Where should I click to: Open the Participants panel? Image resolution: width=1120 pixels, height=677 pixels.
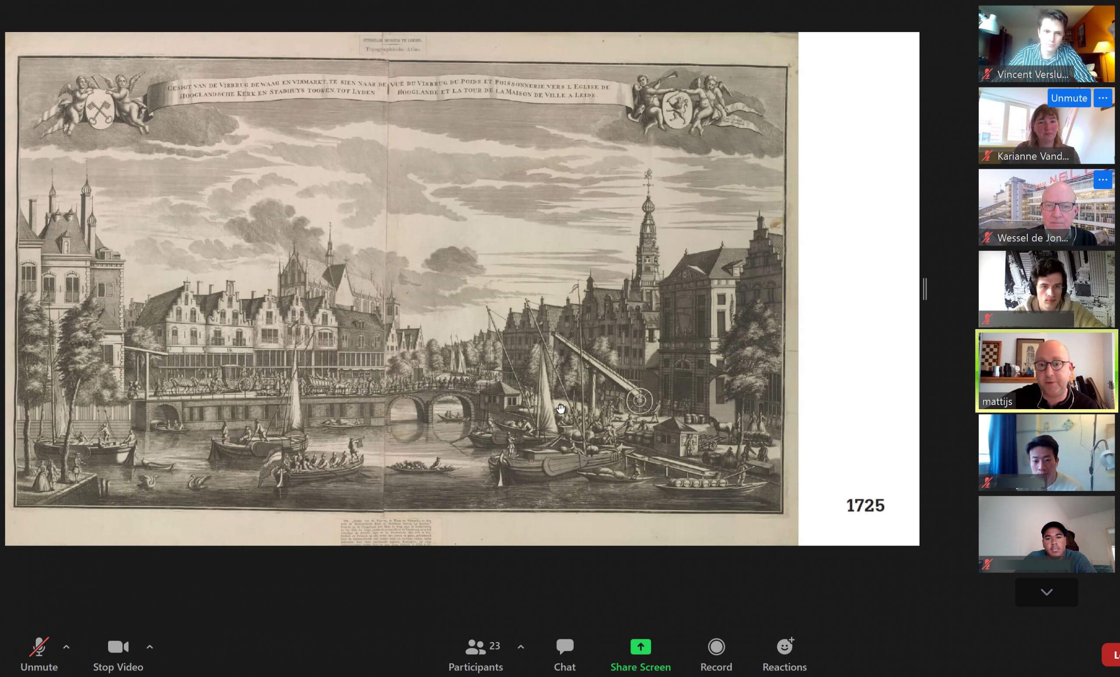pos(476,654)
